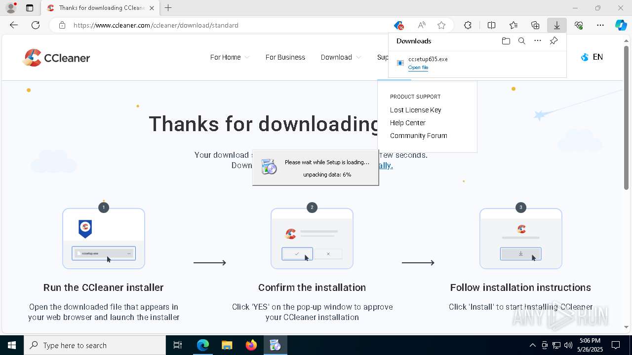Open the tab actions menu icon

coord(30,8)
